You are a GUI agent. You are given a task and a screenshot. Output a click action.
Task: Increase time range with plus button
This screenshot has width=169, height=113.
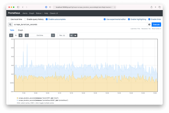click(20, 35)
